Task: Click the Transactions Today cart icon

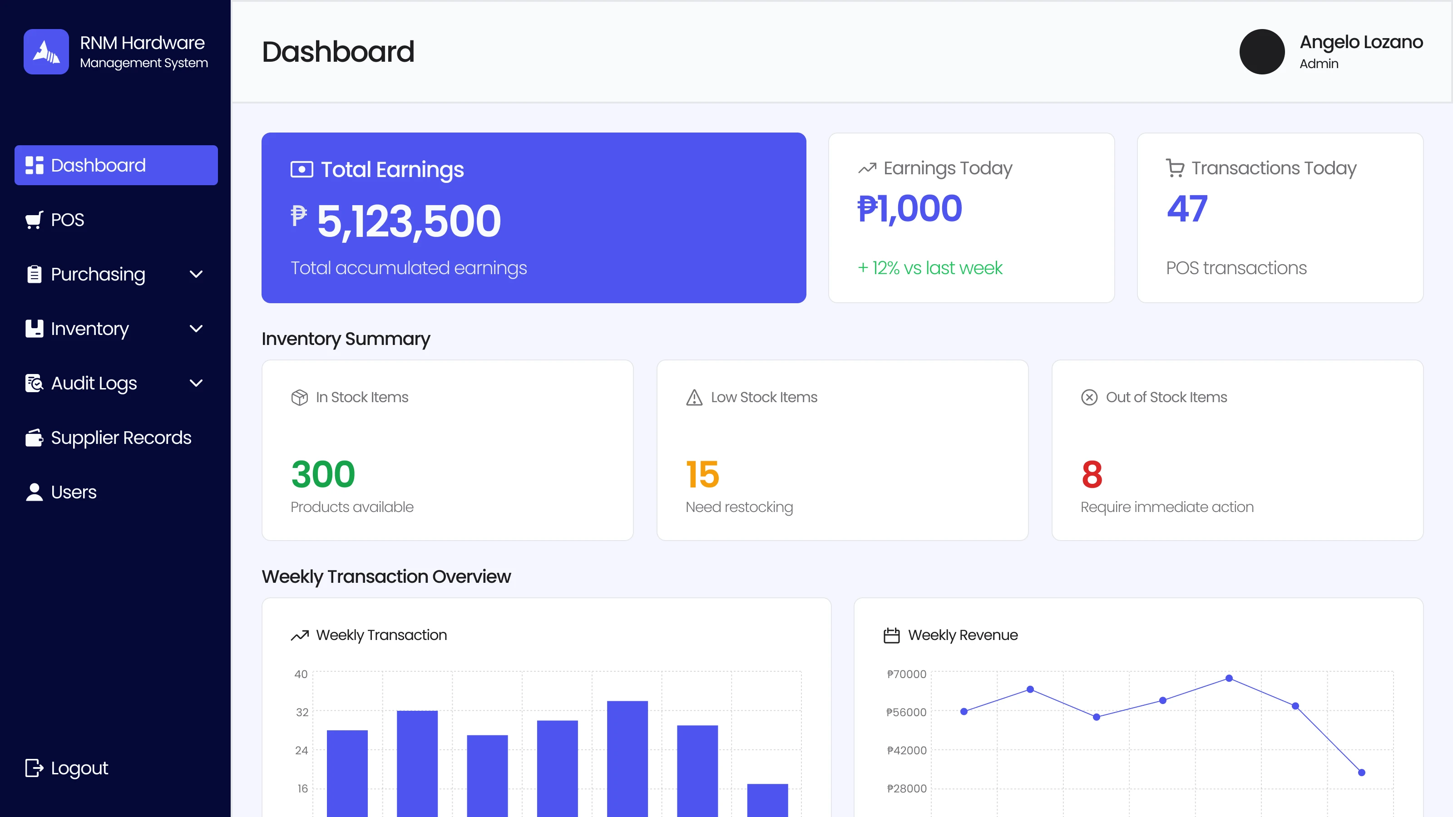Action: pos(1175,168)
